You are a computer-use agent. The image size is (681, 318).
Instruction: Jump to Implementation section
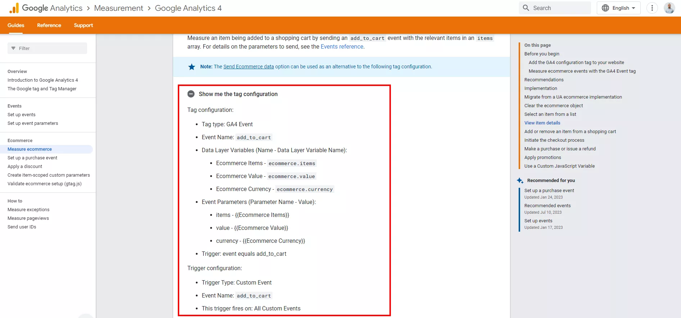541,88
